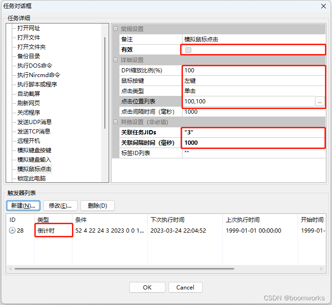Select 模拟键盘按键 in the task tree

coord(34,150)
